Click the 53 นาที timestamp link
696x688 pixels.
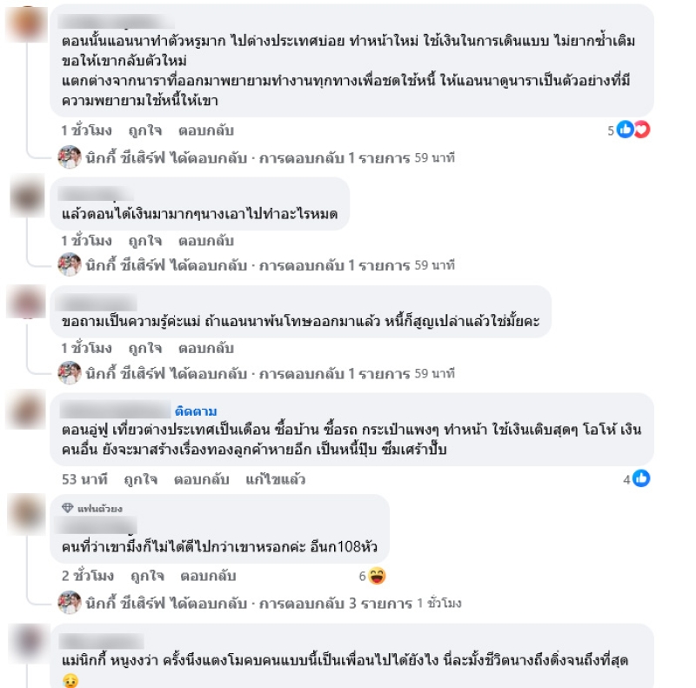coord(84,479)
